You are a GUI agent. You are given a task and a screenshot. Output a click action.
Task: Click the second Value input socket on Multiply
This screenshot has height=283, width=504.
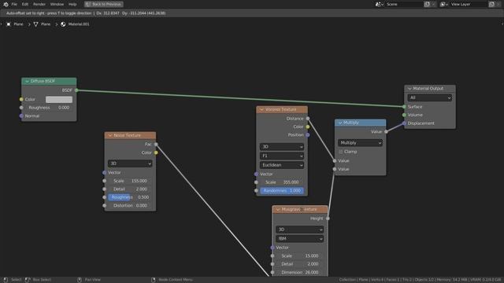[335, 169]
